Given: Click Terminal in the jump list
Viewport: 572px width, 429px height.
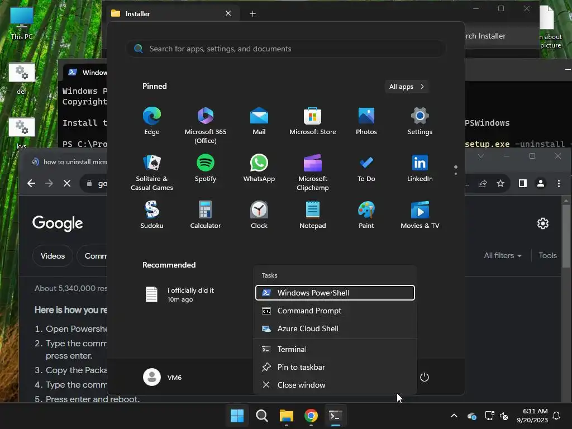Looking at the screenshot, I should (335, 350).
